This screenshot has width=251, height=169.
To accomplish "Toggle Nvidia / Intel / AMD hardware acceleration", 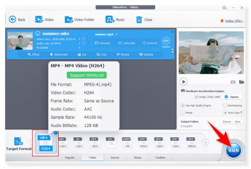I will click(x=196, y=97).
